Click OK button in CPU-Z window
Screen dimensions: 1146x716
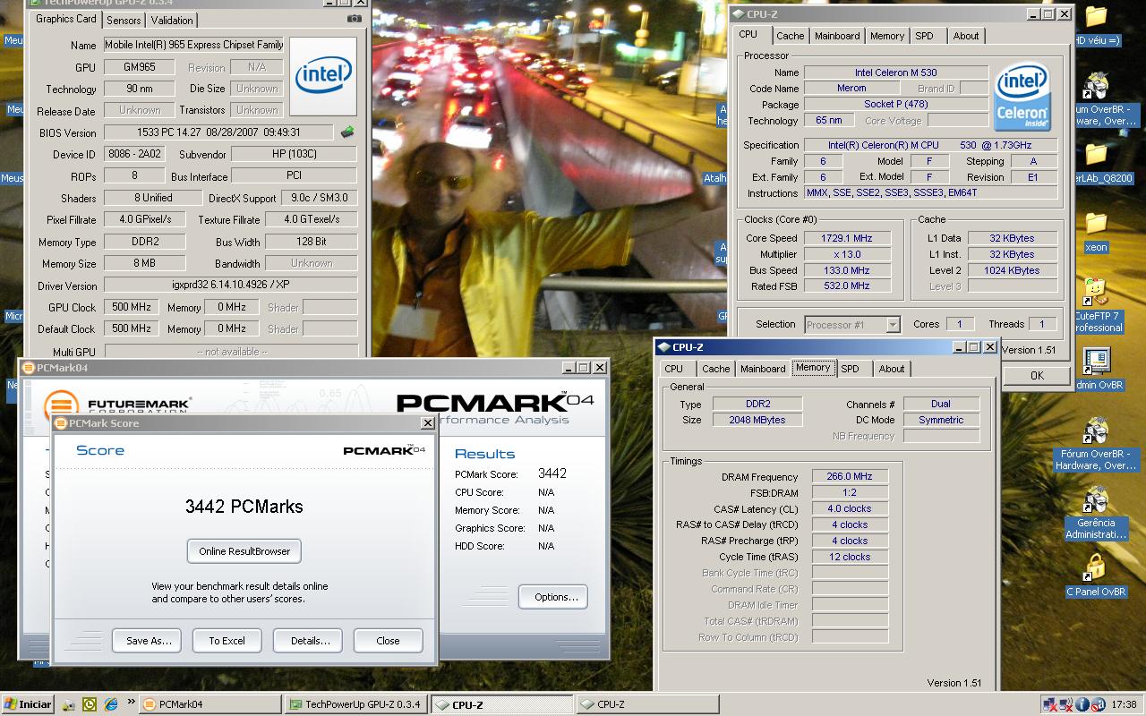1037,376
